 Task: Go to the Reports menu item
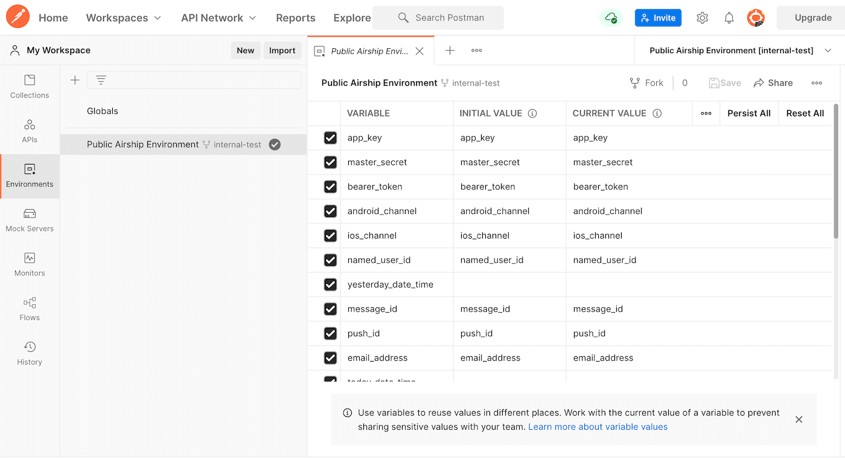295,18
